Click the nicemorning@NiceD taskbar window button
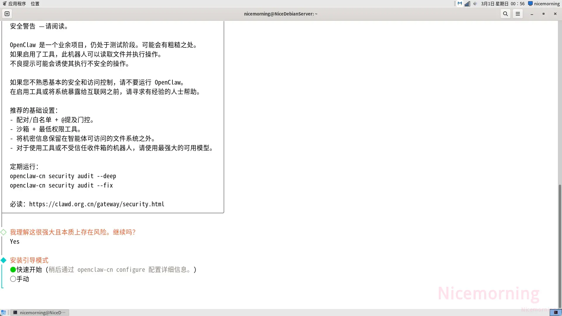 [40, 312]
